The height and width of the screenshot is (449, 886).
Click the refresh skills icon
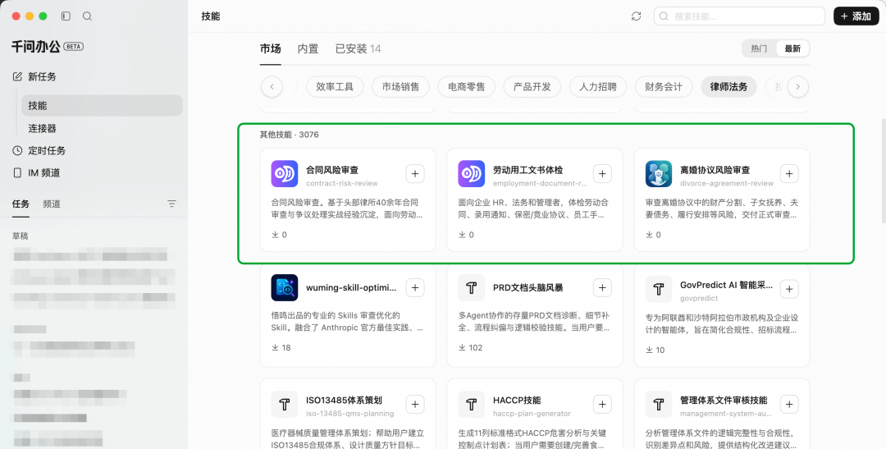click(x=637, y=16)
